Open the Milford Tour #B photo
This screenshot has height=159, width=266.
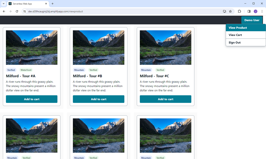[99, 48]
